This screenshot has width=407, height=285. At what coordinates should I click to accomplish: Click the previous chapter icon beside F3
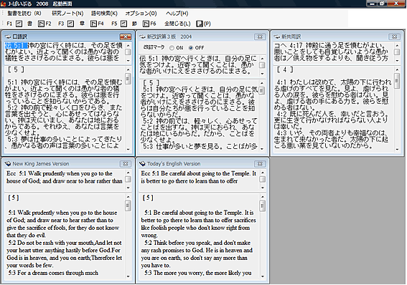point(70,24)
